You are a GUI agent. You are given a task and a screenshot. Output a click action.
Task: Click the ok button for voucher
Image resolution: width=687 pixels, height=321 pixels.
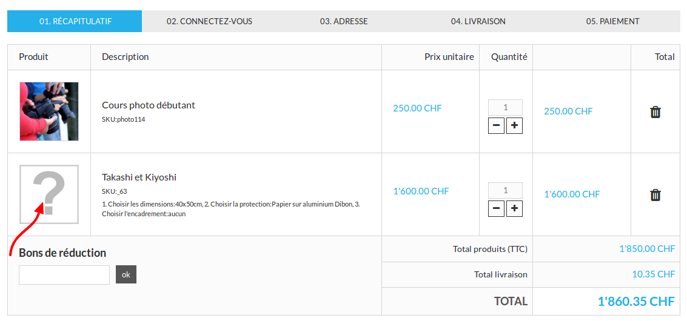126,274
